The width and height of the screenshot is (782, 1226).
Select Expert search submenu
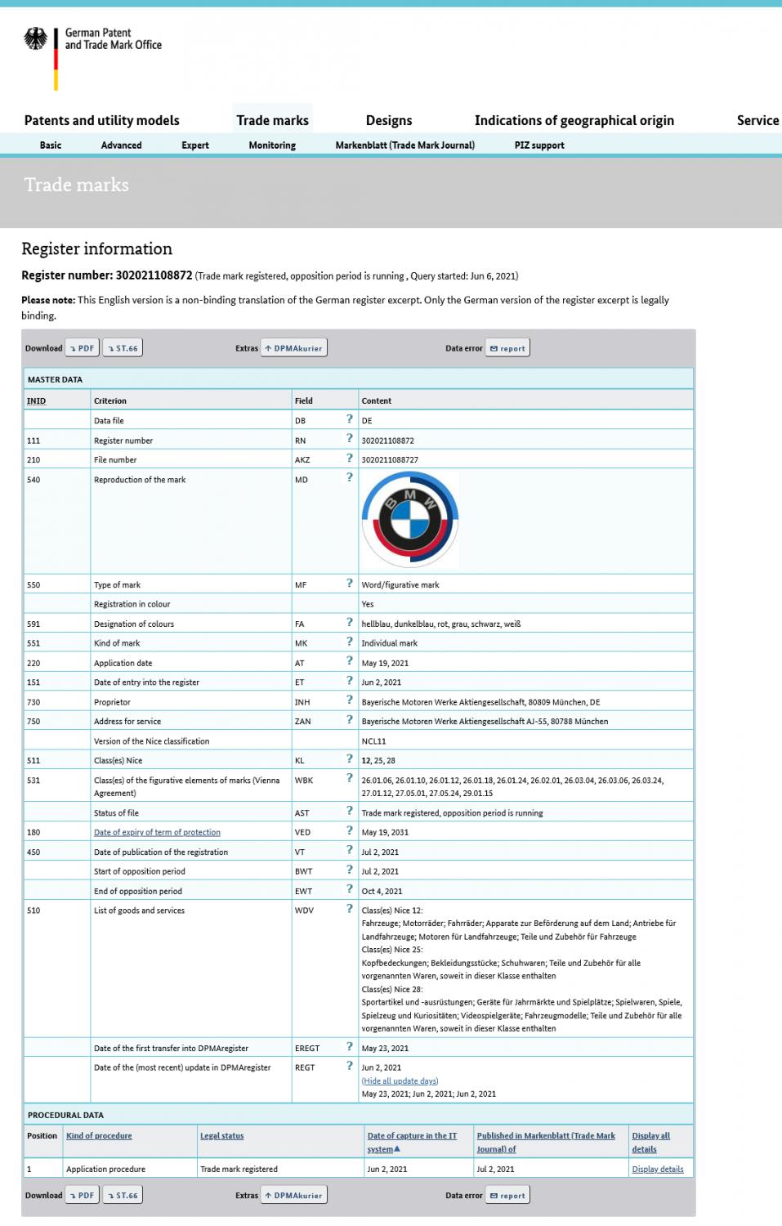click(195, 145)
